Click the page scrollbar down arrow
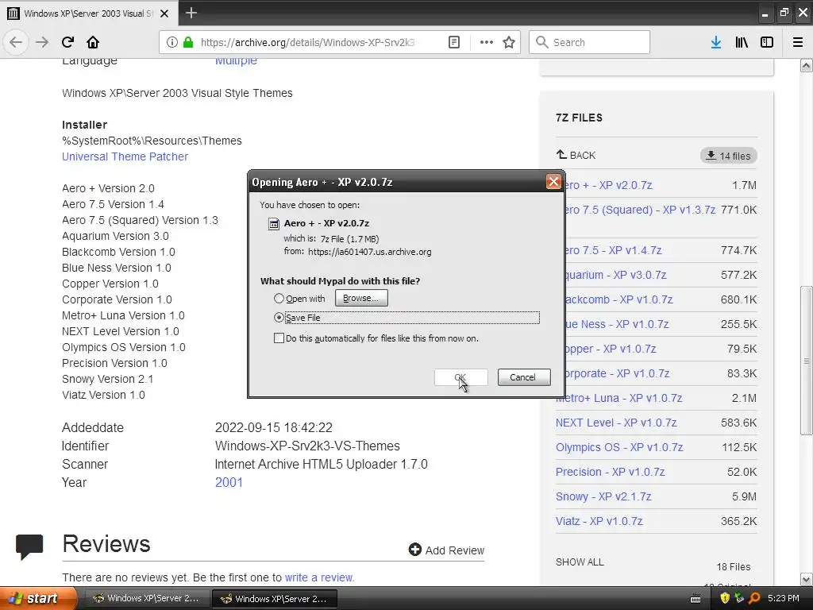 (x=807, y=579)
